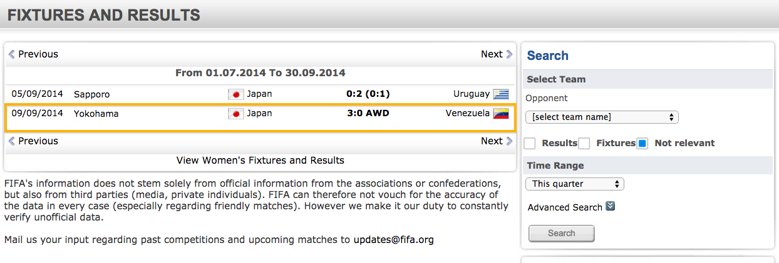779x263 pixels.
Task: Click Japan flag in Sapporo row
Action: coord(235,94)
